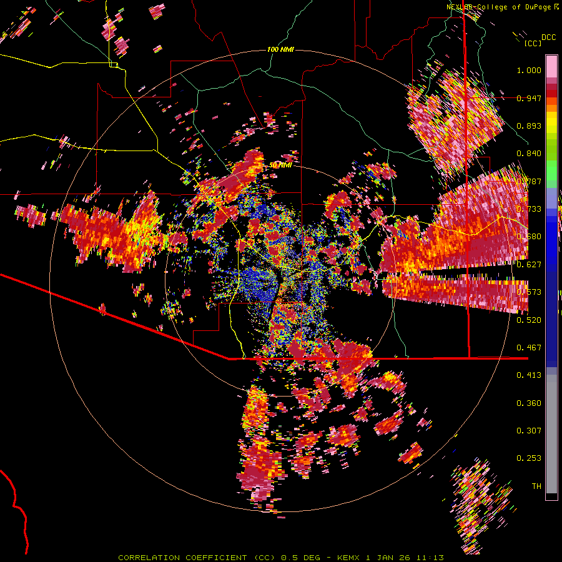Viewport: 562px width, 562px height.
Task: Pick the bright green swatch beside 0.787
Action: (x=551, y=174)
